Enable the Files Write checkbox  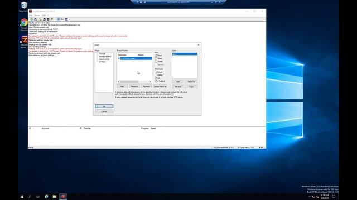pos(156,58)
